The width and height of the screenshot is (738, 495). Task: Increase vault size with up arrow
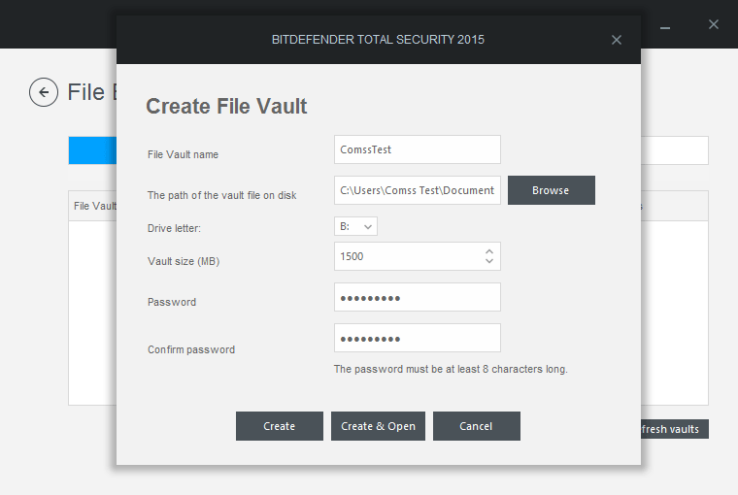pyautogui.click(x=489, y=251)
